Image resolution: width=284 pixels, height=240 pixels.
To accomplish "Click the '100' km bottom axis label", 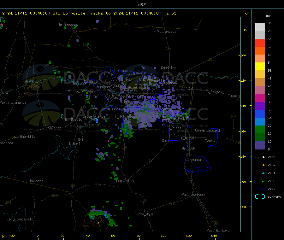I will click(x=163, y=236).
